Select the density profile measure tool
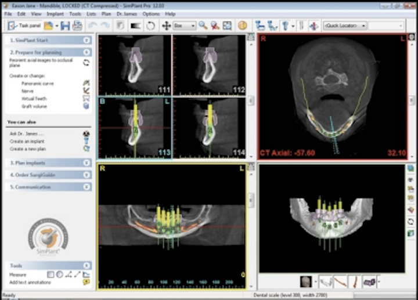 pyautogui.click(x=86, y=274)
